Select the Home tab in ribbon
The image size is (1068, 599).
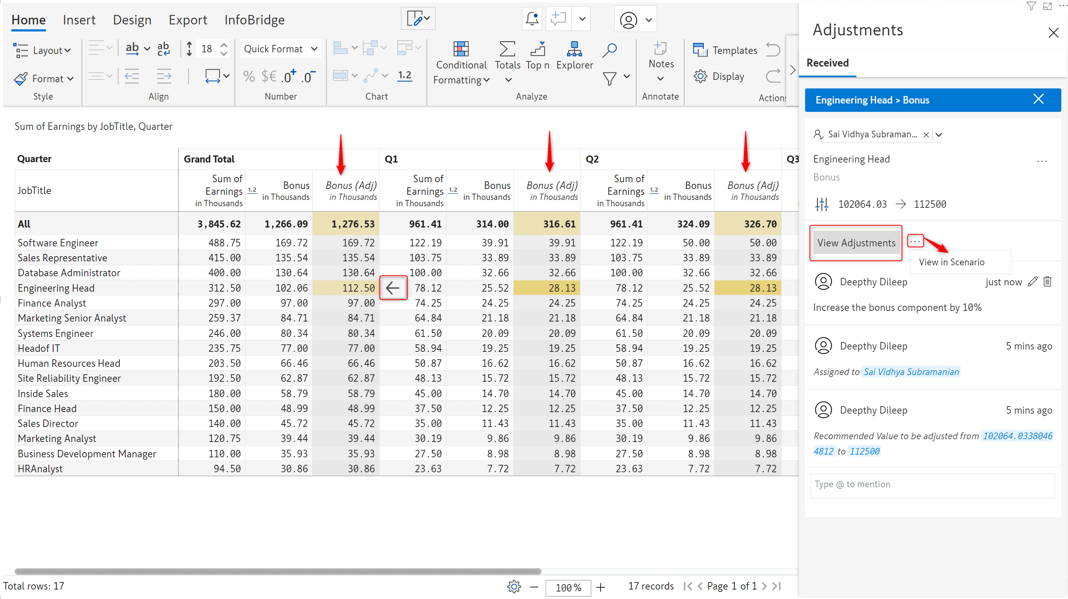[29, 20]
